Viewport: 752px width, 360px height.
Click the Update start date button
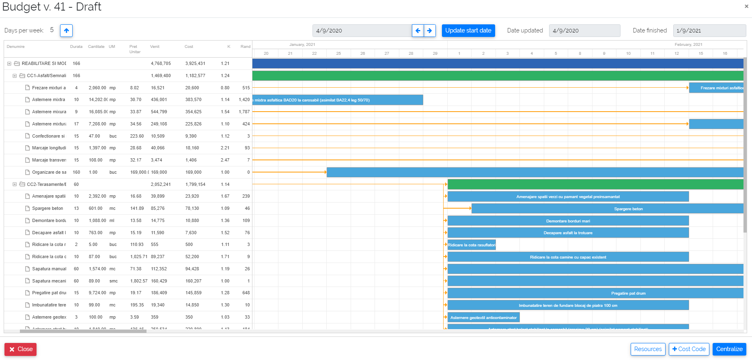point(468,30)
